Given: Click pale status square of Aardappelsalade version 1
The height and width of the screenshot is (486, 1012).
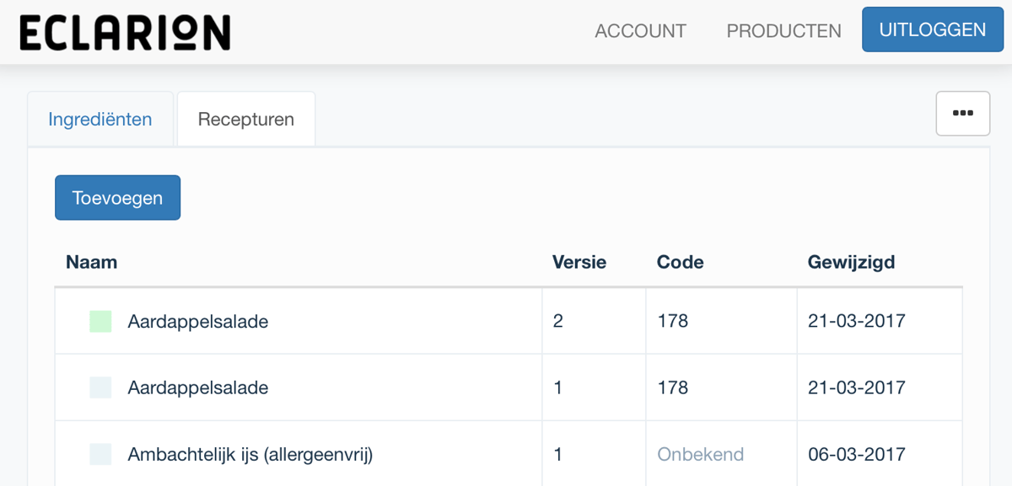Looking at the screenshot, I should click(x=100, y=387).
